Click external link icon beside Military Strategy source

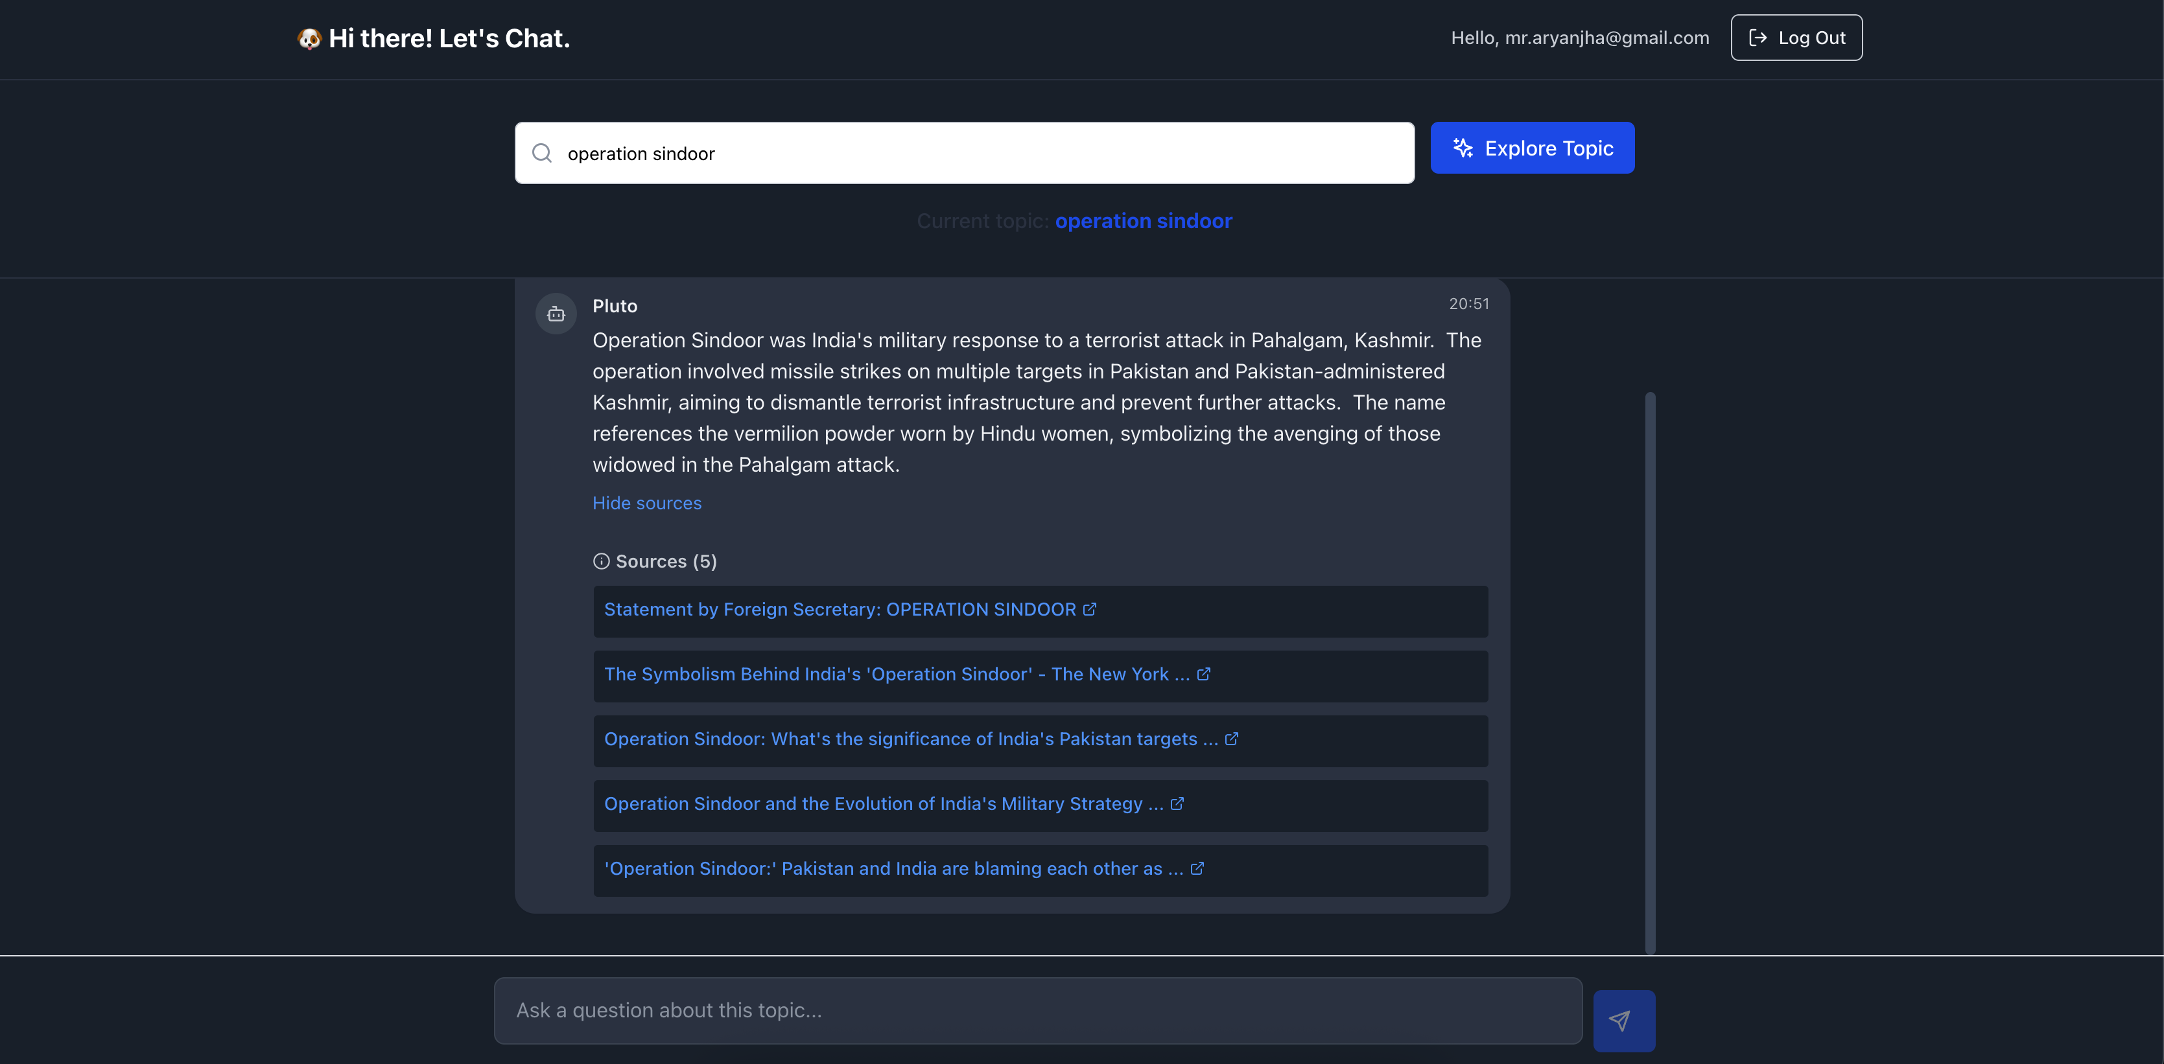click(1177, 804)
